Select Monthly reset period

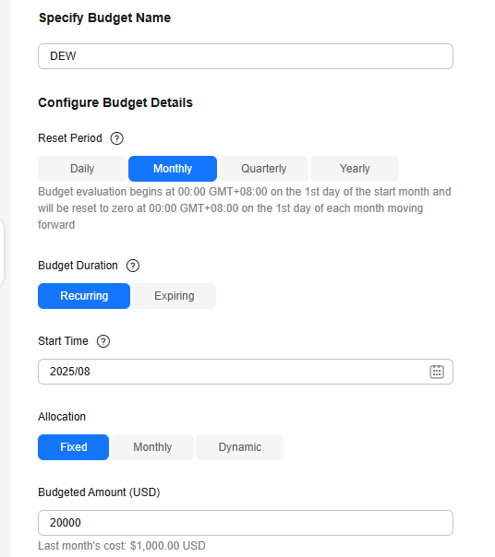(x=173, y=169)
